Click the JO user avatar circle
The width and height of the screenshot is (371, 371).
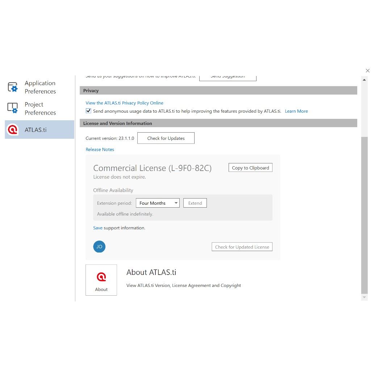[99, 247]
